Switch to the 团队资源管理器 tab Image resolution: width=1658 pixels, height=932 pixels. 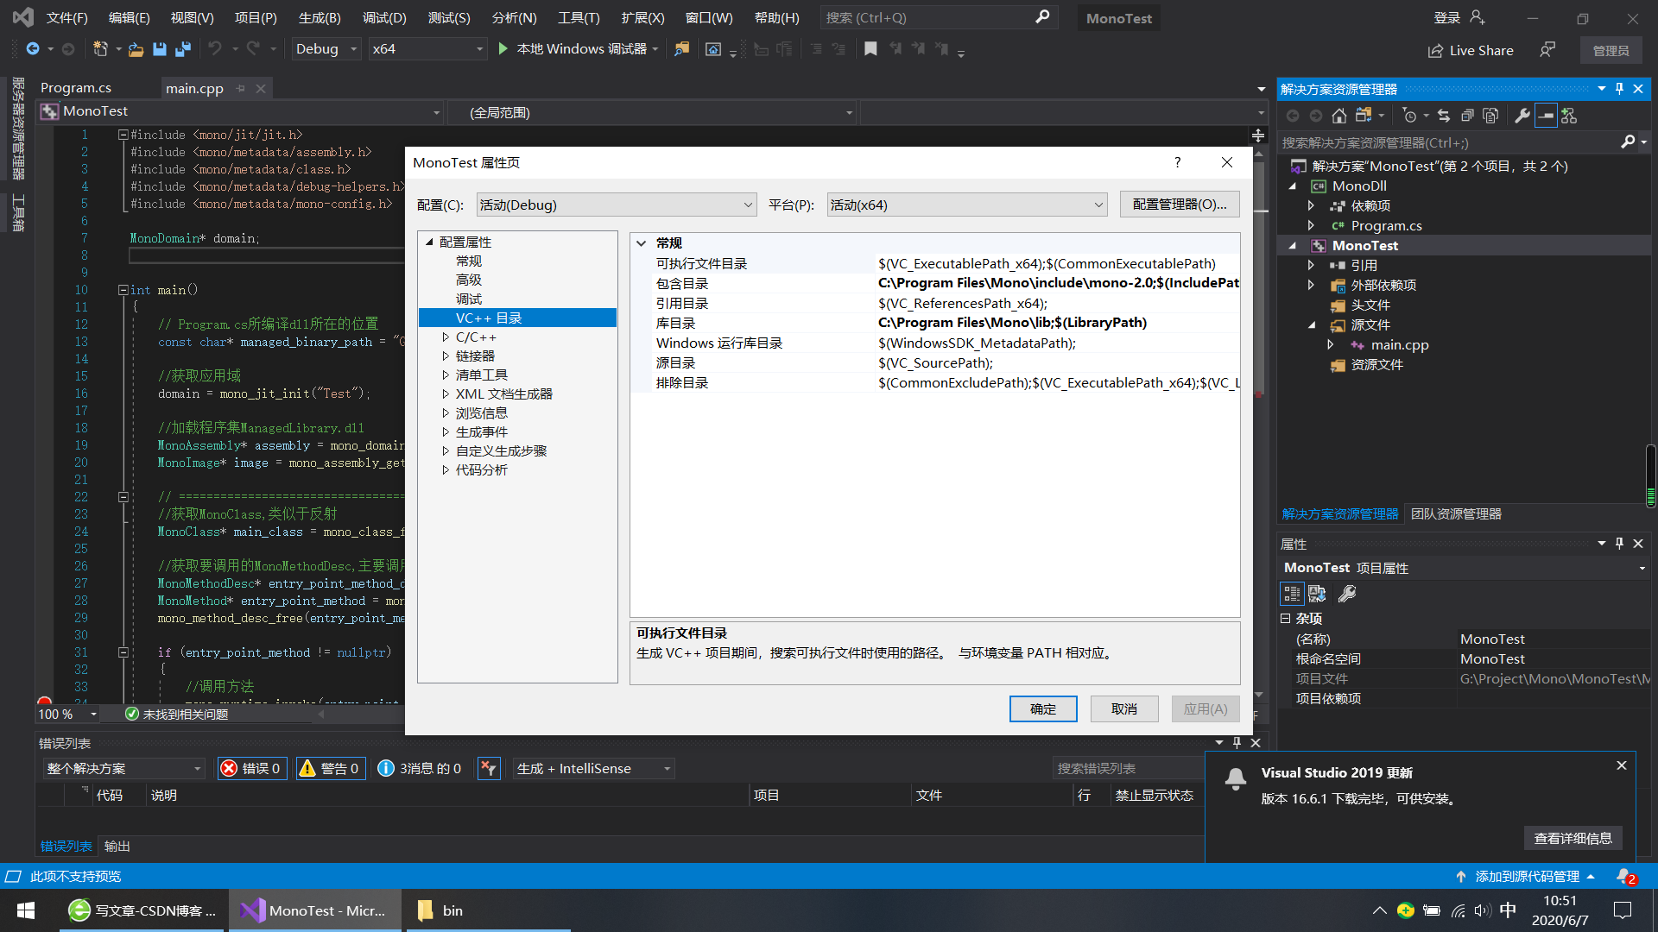1456,514
